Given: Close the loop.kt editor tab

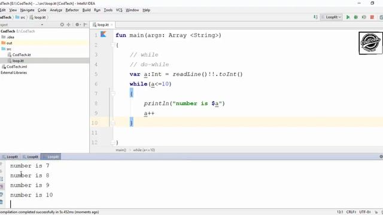Looking at the screenshot, I should point(112,25).
